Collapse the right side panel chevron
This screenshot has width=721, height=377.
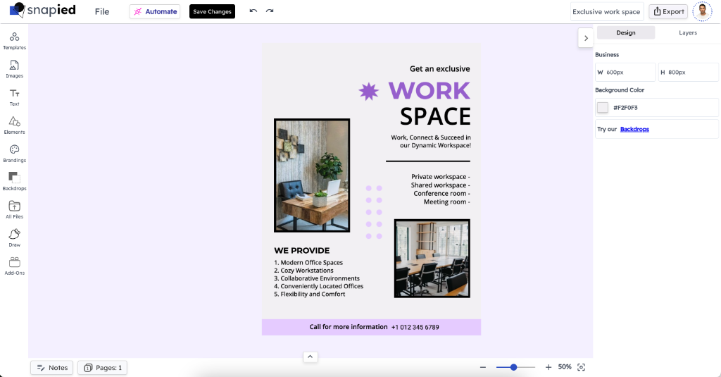586,38
